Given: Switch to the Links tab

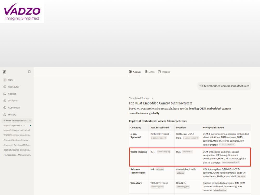Looking at the screenshot, I should (149, 72).
